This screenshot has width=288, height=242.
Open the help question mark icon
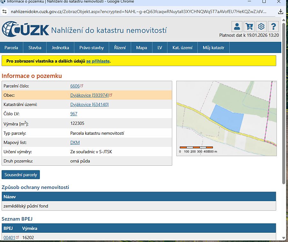click(x=273, y=26)
